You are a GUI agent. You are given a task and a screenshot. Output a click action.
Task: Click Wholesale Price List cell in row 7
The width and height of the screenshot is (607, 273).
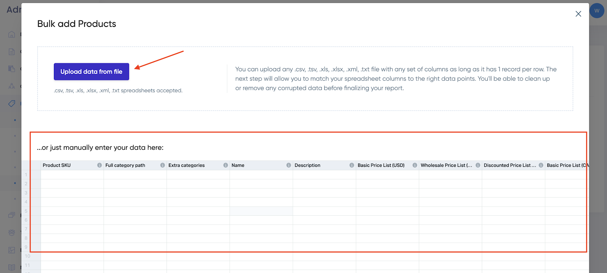coord(450,229)
